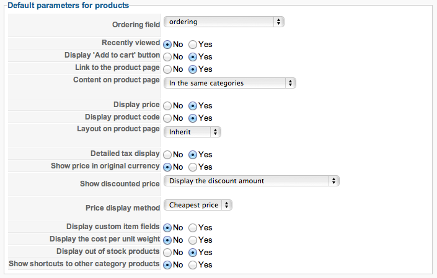Open the Ordering field dropdown
Image resolution: width=437 pixels, height=278 pixels.
coord(224,22)
